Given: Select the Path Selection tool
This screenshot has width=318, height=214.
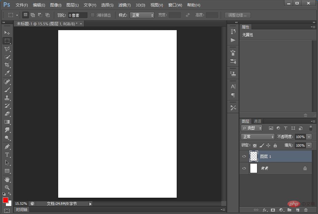Looking at the screenshot, I should [7, 163].
